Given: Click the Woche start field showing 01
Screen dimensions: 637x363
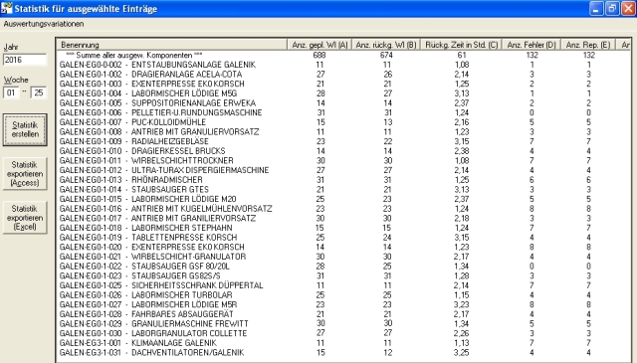Looking at the screenshot, I should [x=11, y=92].
